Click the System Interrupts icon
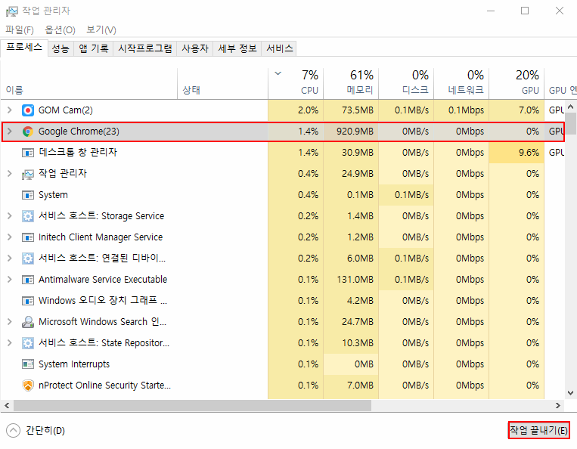This screenshot has height=449, width=577. pos(27,364)
